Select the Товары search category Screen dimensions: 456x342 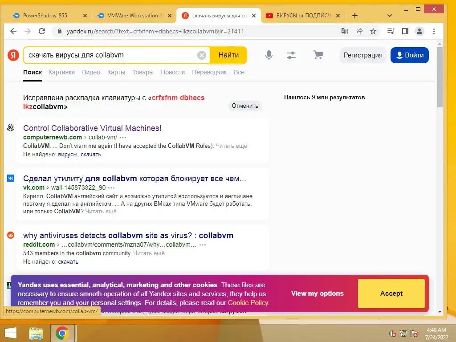[x=143, y=73]
